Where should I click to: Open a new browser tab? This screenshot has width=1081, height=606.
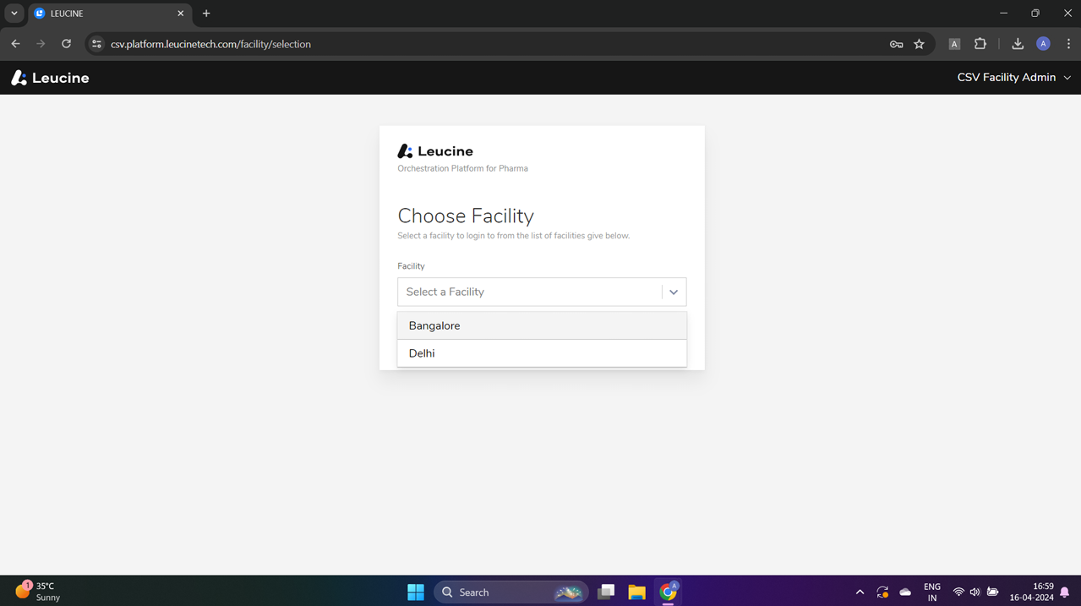click(206, 14)
